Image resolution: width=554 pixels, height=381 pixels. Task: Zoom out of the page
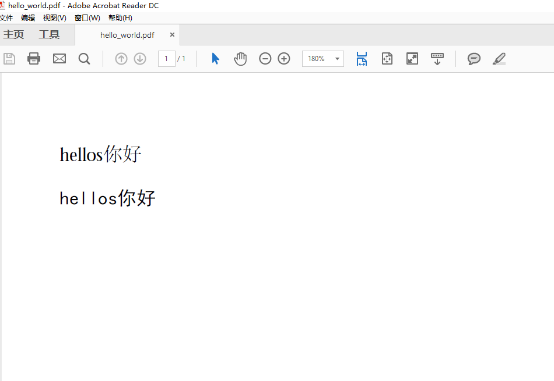[265, 59]
